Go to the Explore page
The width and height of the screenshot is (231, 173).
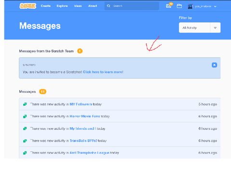click(x=62, y=6)
